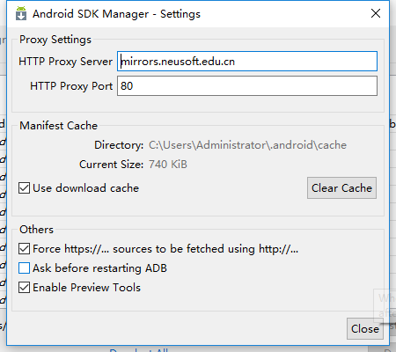396x352 pixels.
Task: Click the Directory: label
Action: pyautogui.click(x=119, y=145)
